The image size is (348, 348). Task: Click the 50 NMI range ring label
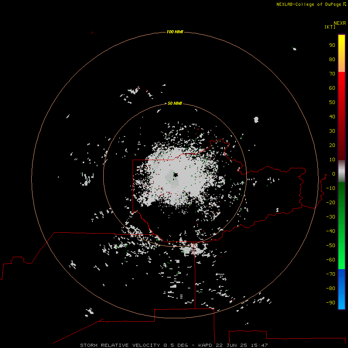point(175,103)
